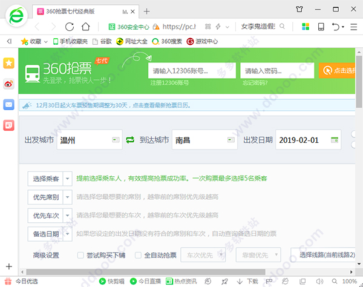This screenshot has height=287, width=363.
Task: Collapse the bookmarks sidebar arrow icon
Action: (9, 41)
